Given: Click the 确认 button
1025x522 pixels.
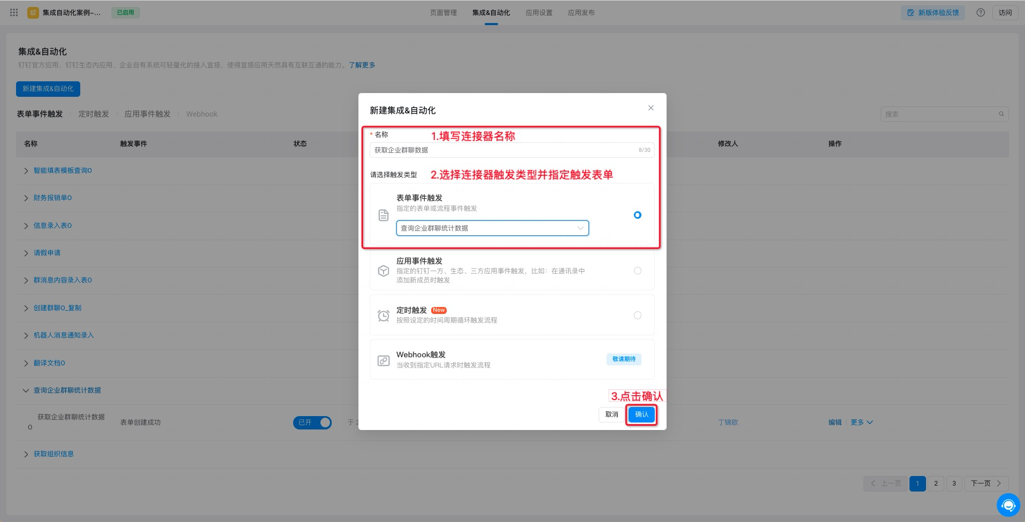Looking at the screenshot, I should [x=641, y=414].
